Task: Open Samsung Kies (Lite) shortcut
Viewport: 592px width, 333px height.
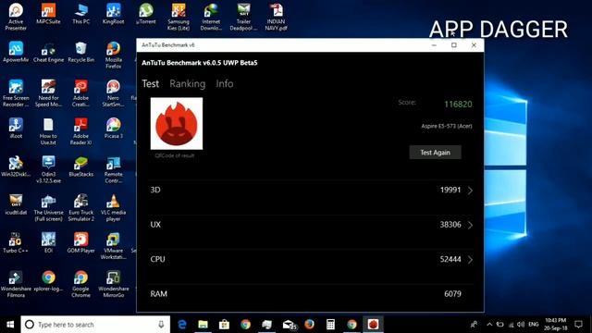Action: [x=179, y=17]
